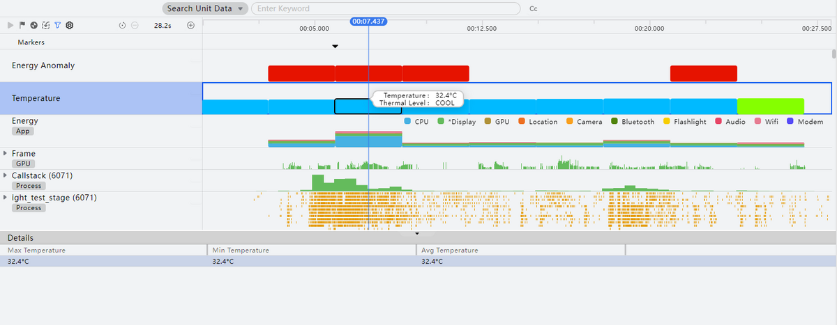The image size is (837, 325).
Task: Zoom in the timeline with the plus button
Action: click(190, 26)
